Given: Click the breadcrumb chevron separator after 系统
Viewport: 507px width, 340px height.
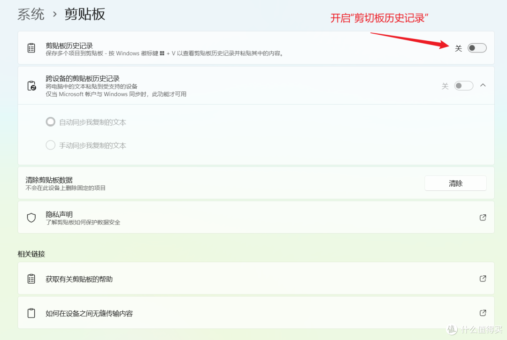Looking at the screenshot, I should 54,14.
